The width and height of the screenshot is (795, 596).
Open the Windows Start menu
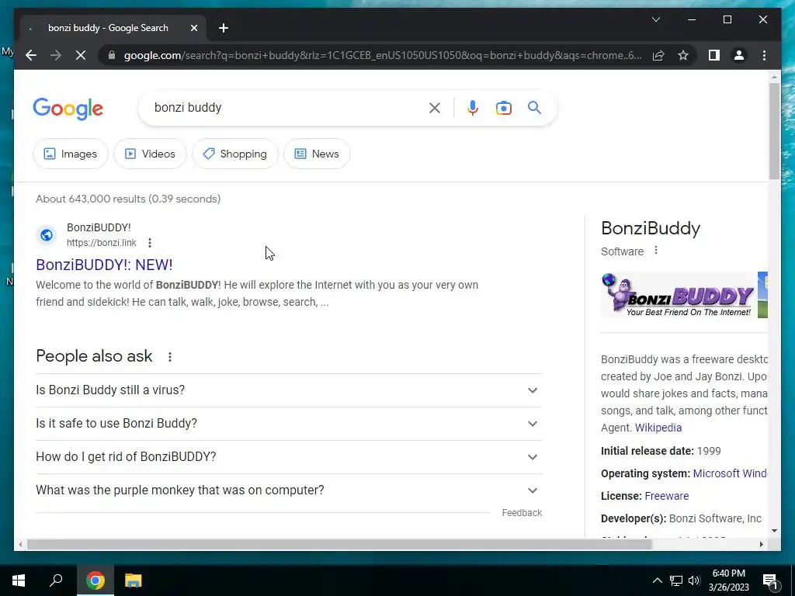click(19, 580)
